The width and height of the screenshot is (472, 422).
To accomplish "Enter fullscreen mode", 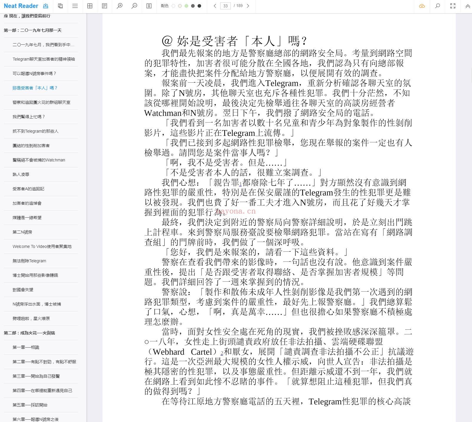I will [x=453, y=6].
